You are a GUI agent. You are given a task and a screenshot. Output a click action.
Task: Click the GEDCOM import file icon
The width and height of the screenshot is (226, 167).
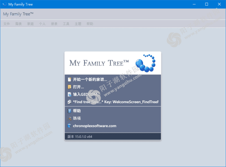pyautogui.click(x=70, y=95)
